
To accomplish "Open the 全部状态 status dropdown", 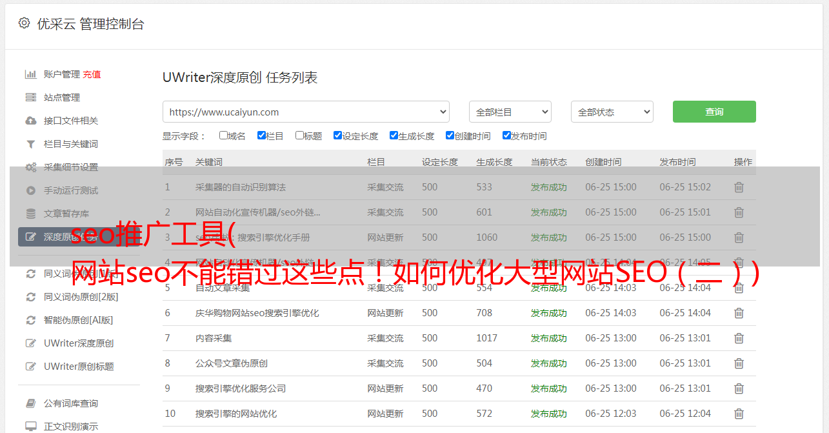I will click(x=612, y=112).
